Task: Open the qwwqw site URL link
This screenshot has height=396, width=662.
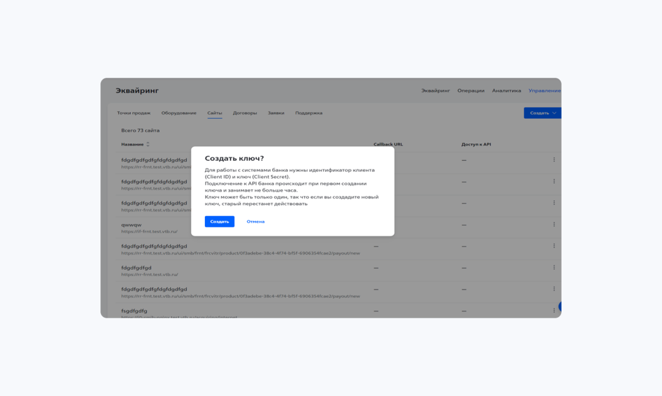Action: click(x=149, y=231)
